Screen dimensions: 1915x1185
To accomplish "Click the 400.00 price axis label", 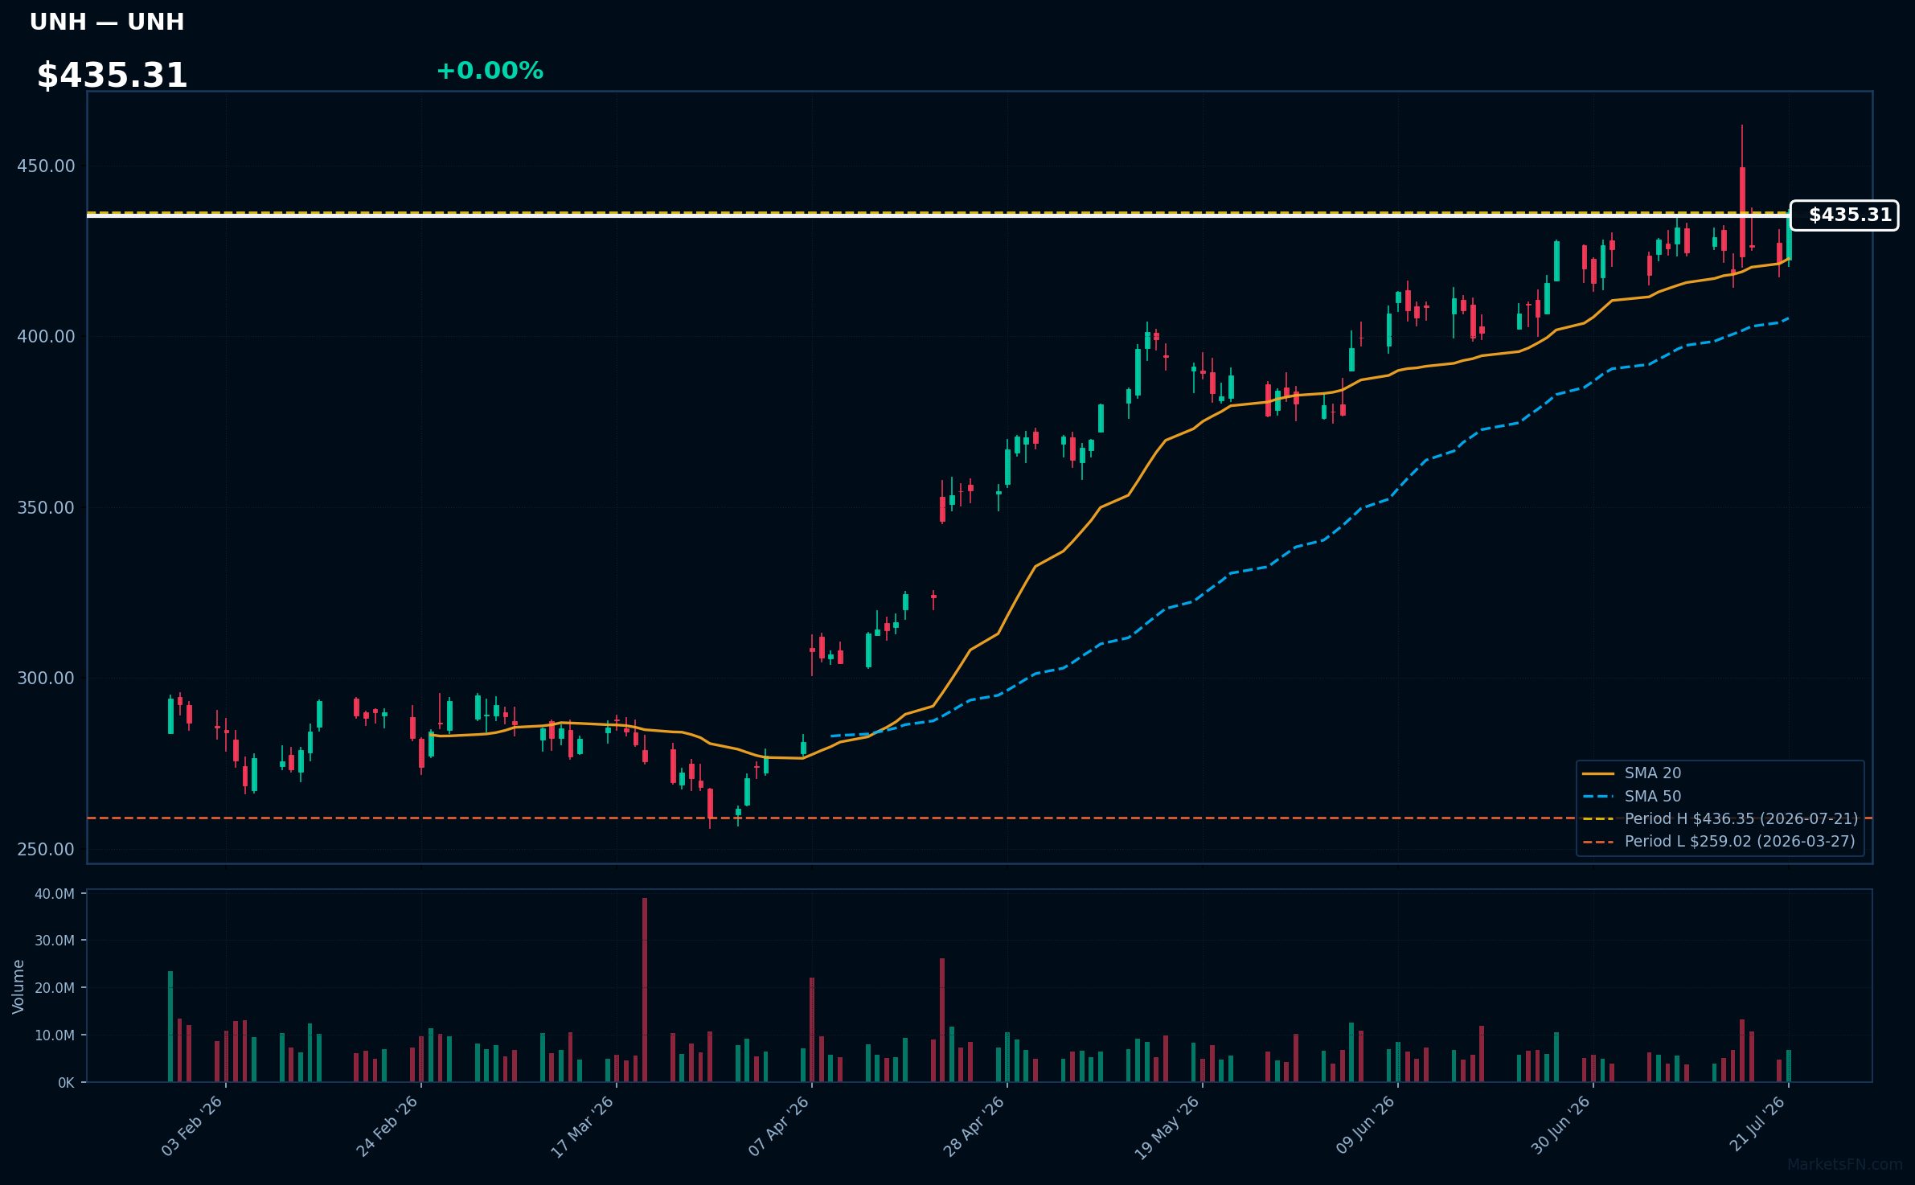I will (46, 337).
